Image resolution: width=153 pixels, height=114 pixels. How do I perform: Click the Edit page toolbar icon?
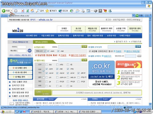[88, 11]
